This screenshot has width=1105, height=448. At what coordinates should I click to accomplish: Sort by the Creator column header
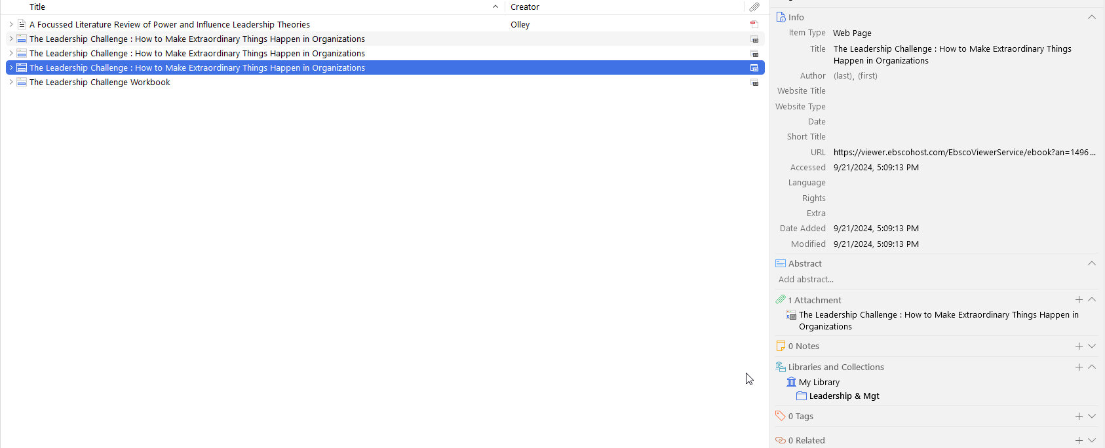(x=525, y=7)
